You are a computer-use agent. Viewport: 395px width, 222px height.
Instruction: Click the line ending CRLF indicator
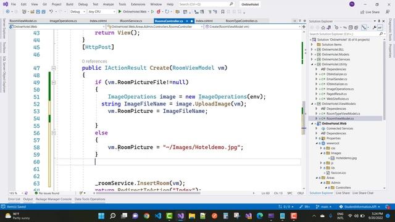(x=301, y=193)
